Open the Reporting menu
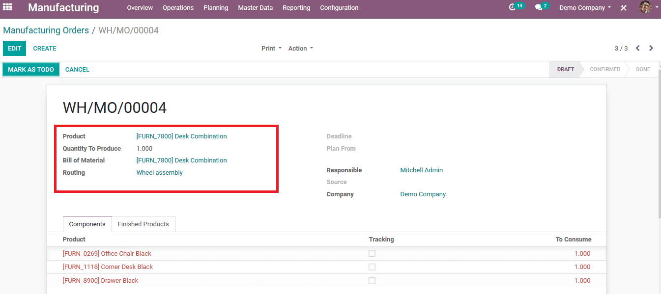The image size is (661, 294). (296, 8)
